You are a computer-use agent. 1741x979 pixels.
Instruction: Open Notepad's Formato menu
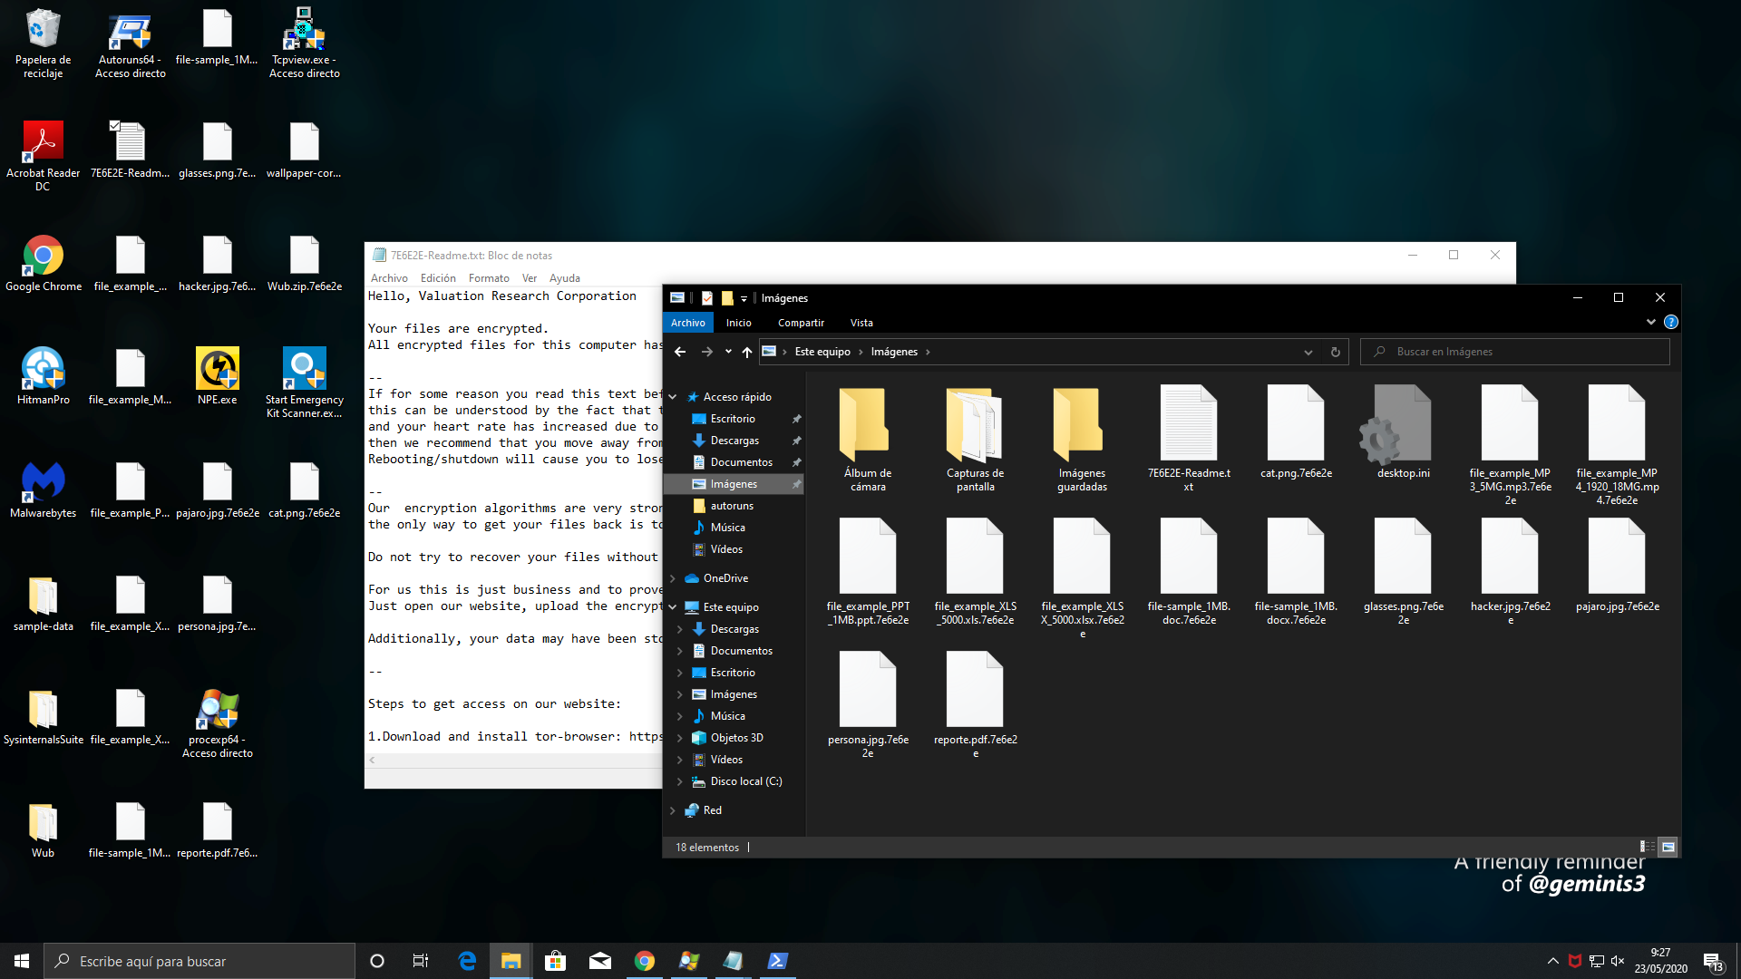[x=488, y=278]
